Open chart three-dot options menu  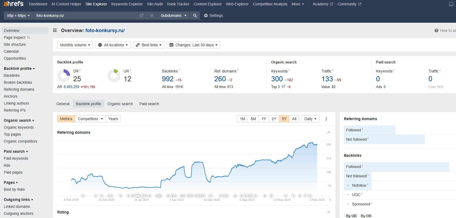coord(326,119)
